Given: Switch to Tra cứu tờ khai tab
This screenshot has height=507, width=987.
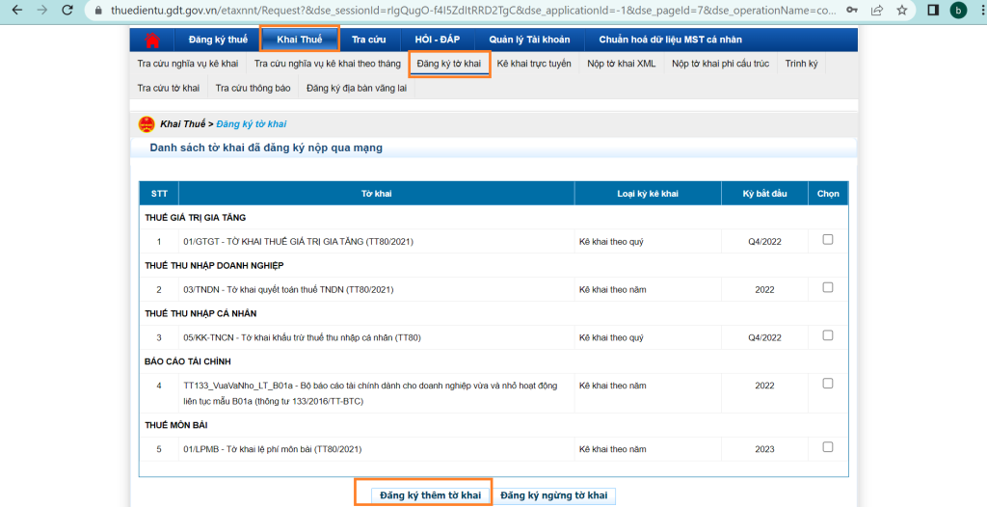Looking at the screenshot, I should click(169, 88).
